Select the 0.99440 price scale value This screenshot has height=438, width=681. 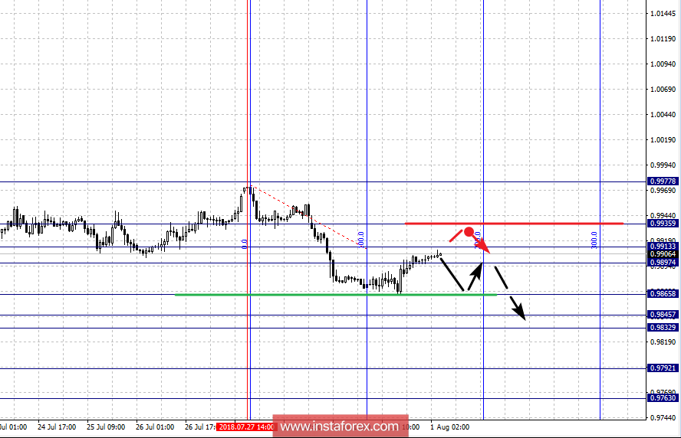(663, 215)
